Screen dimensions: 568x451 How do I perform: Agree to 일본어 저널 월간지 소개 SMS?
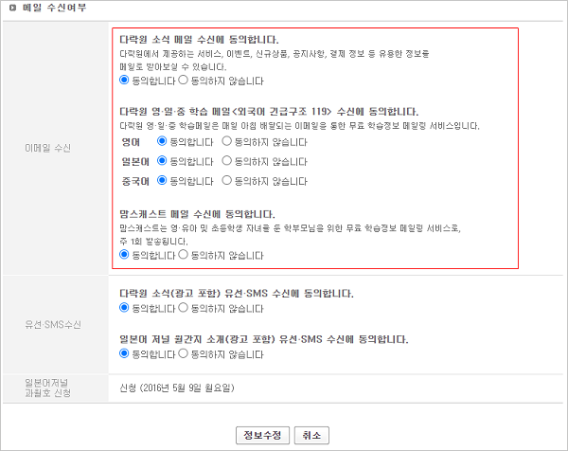point(125,353)
